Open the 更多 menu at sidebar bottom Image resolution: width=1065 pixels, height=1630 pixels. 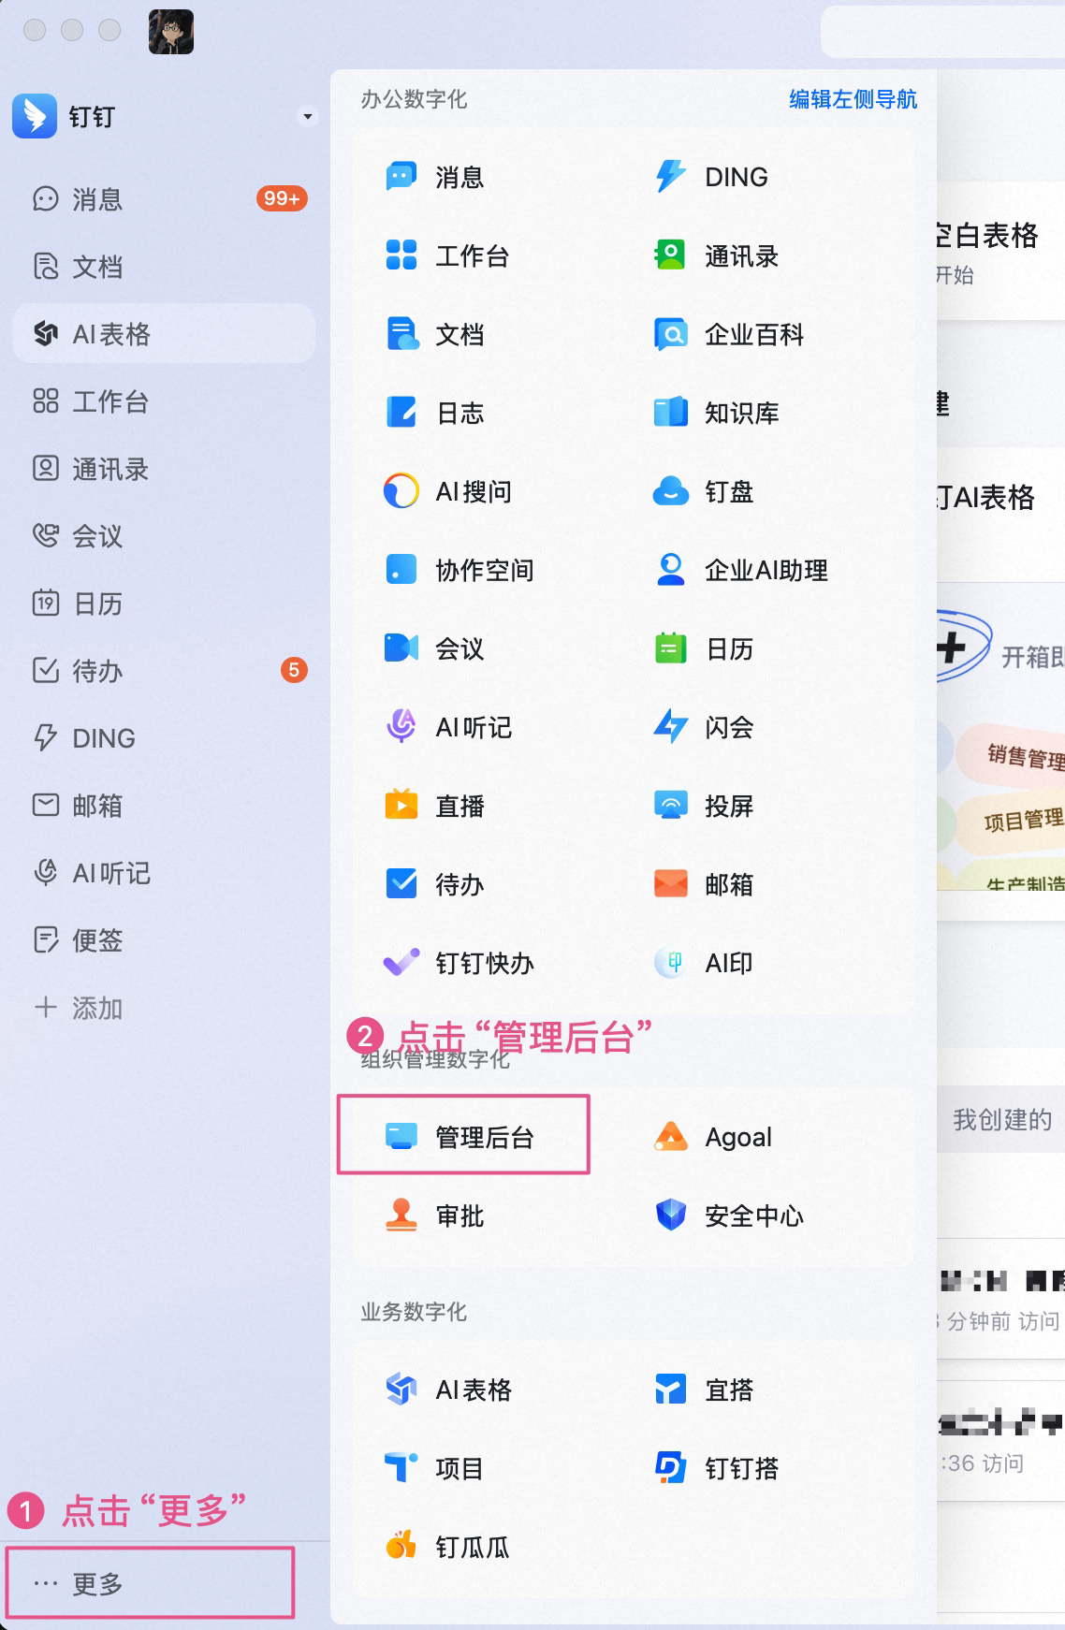151,1583
